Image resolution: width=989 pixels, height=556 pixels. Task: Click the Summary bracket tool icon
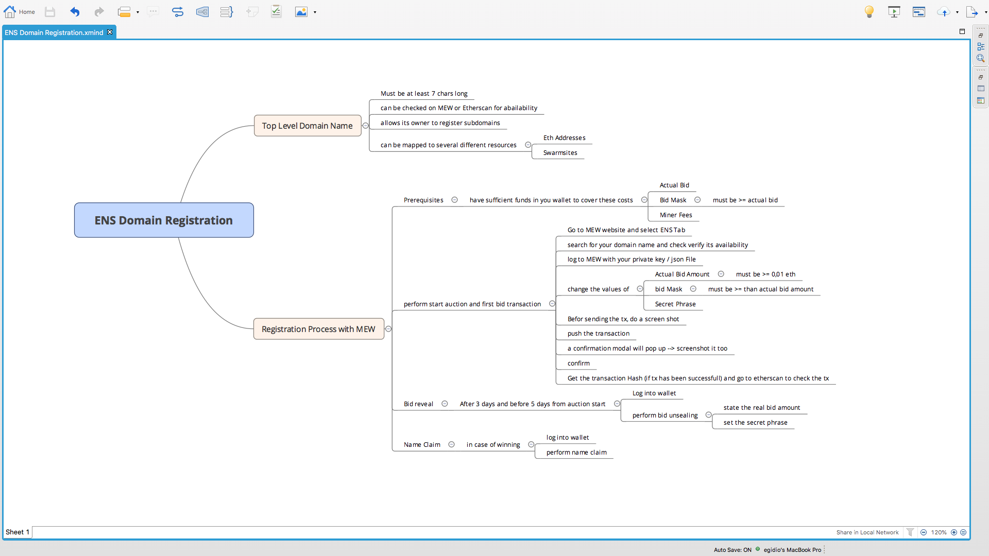[227, 12]
